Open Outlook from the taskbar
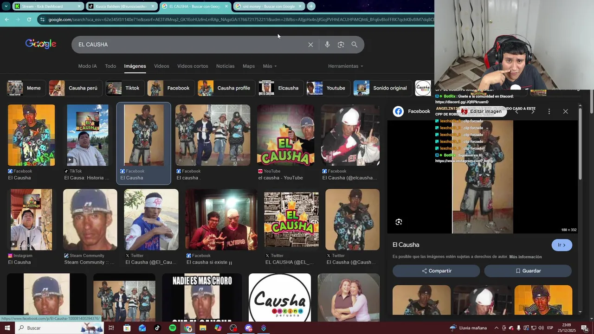This screenshot has height=334, width=594. 142,328
